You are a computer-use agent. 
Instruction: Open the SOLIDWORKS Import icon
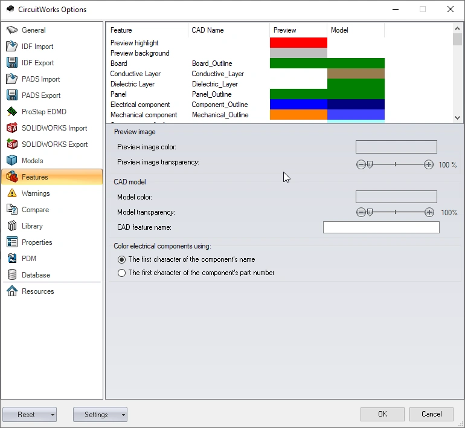point(12,128)
